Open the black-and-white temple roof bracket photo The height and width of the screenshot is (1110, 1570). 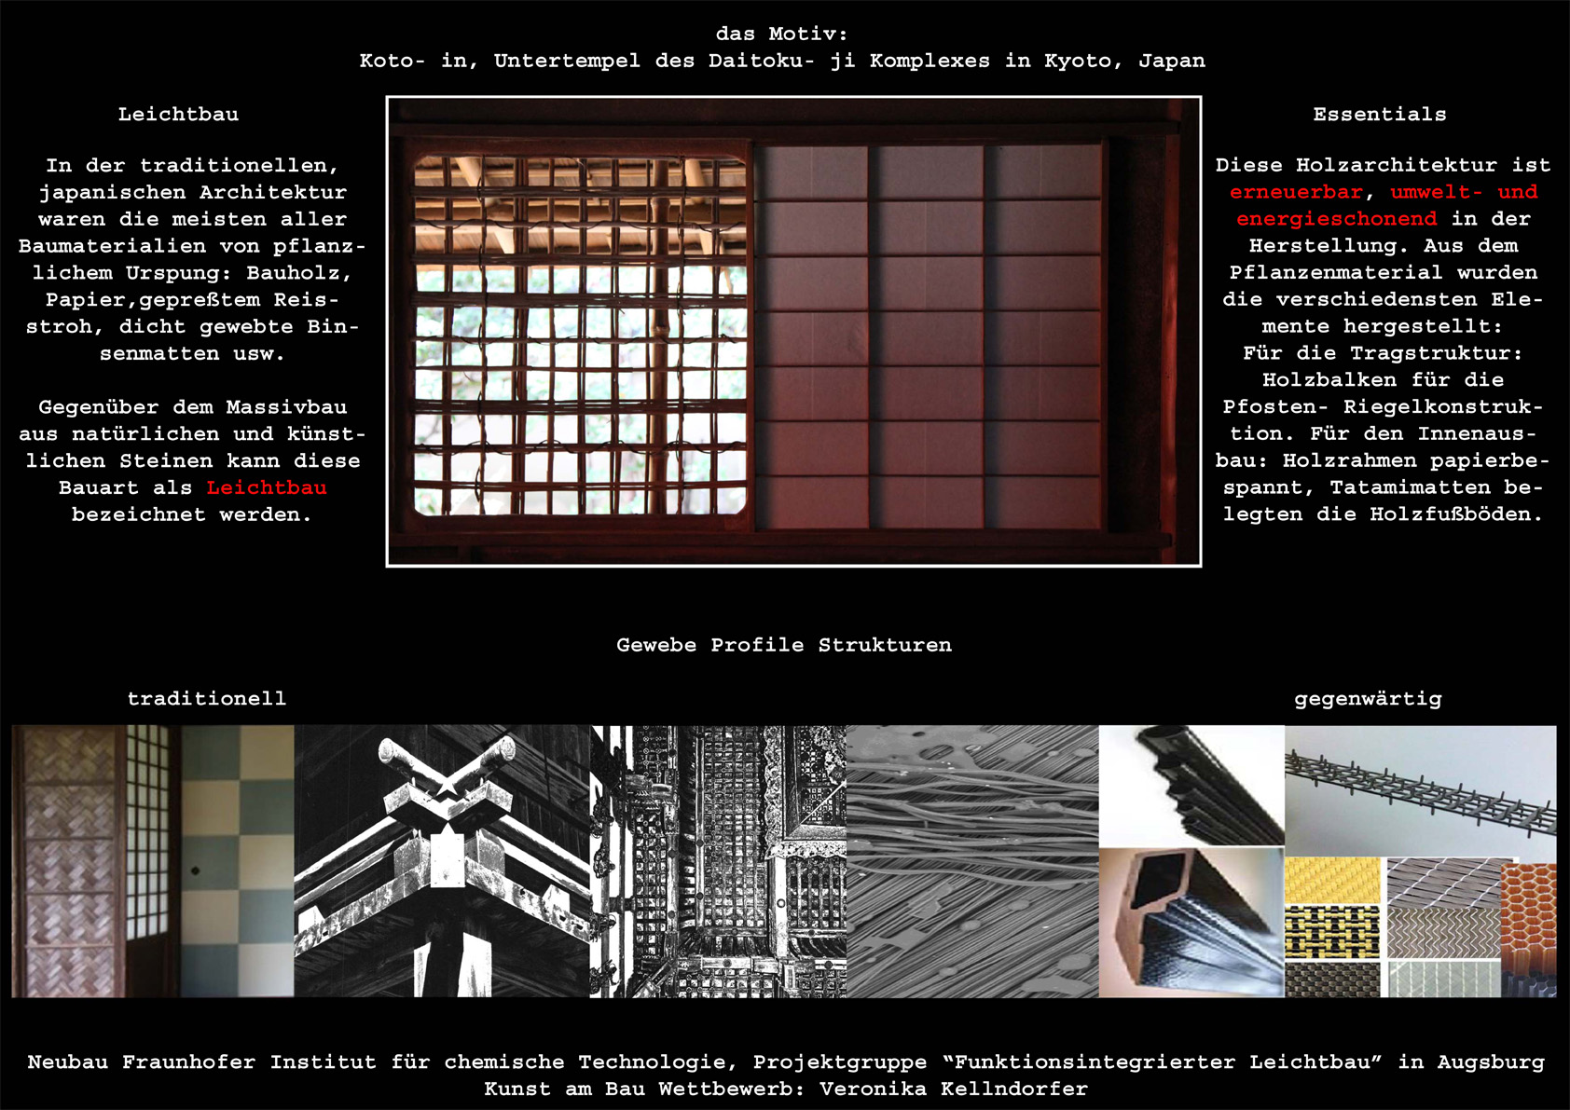coord(442,861)
